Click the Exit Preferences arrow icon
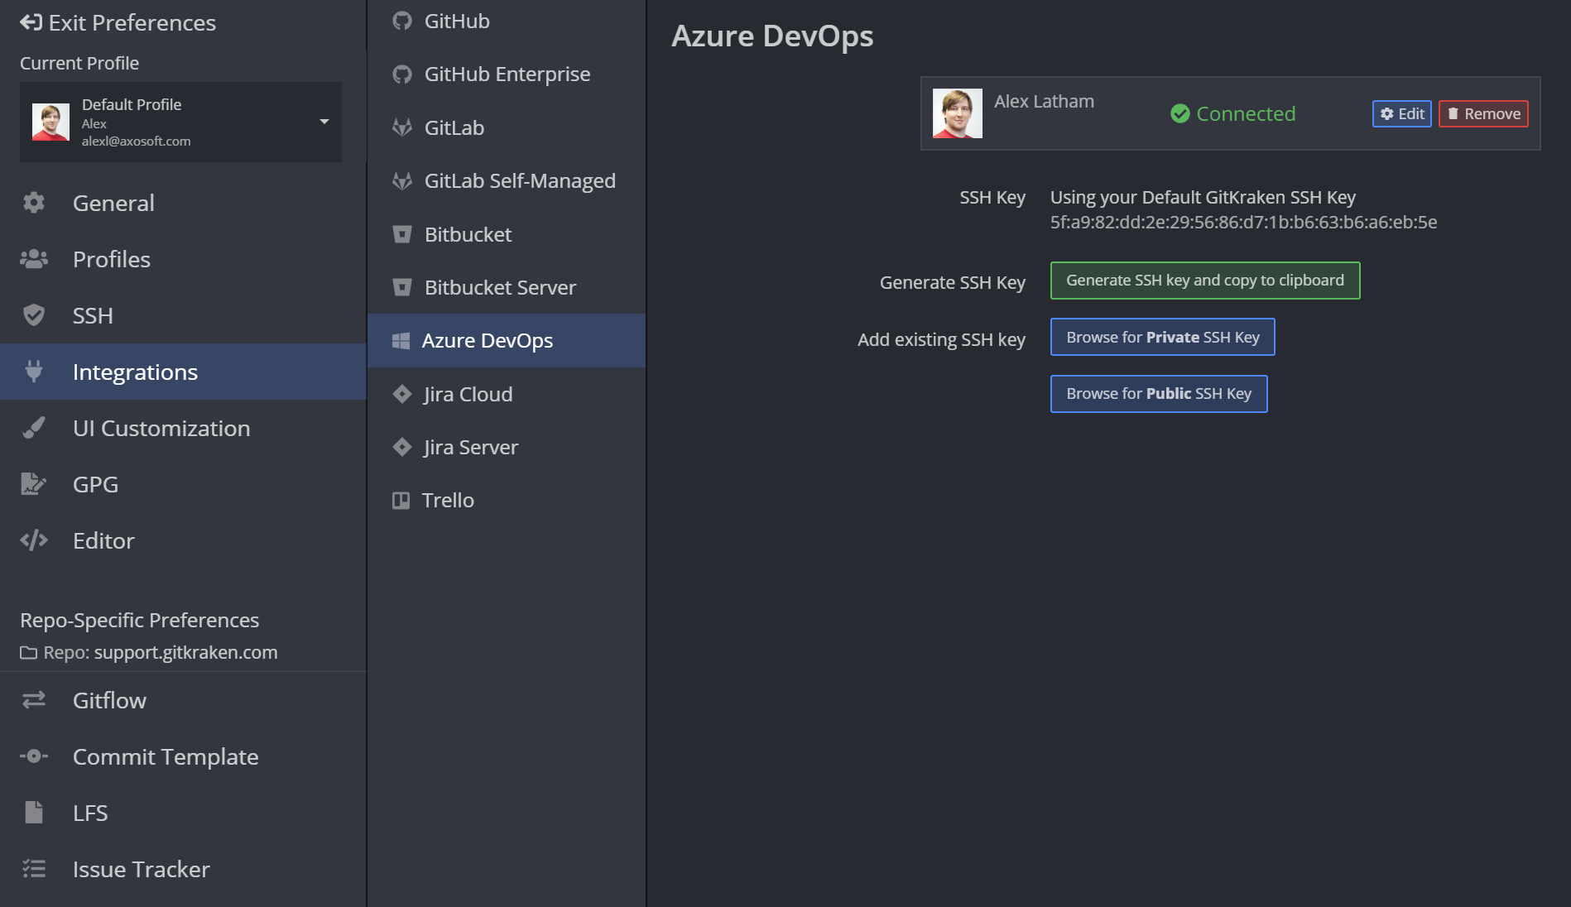Viewport: 1571px width, 907px height. point(31,22)
